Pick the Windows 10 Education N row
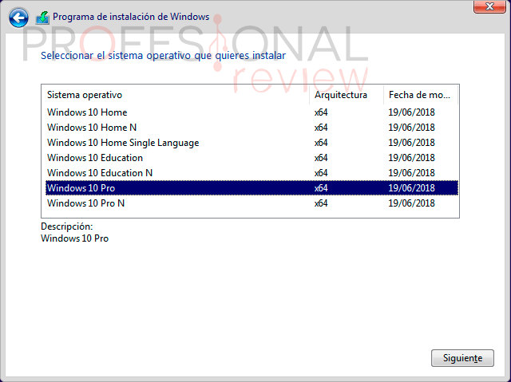Image resolution: width=511 pixels, height=382 pixels. point(100,173)
